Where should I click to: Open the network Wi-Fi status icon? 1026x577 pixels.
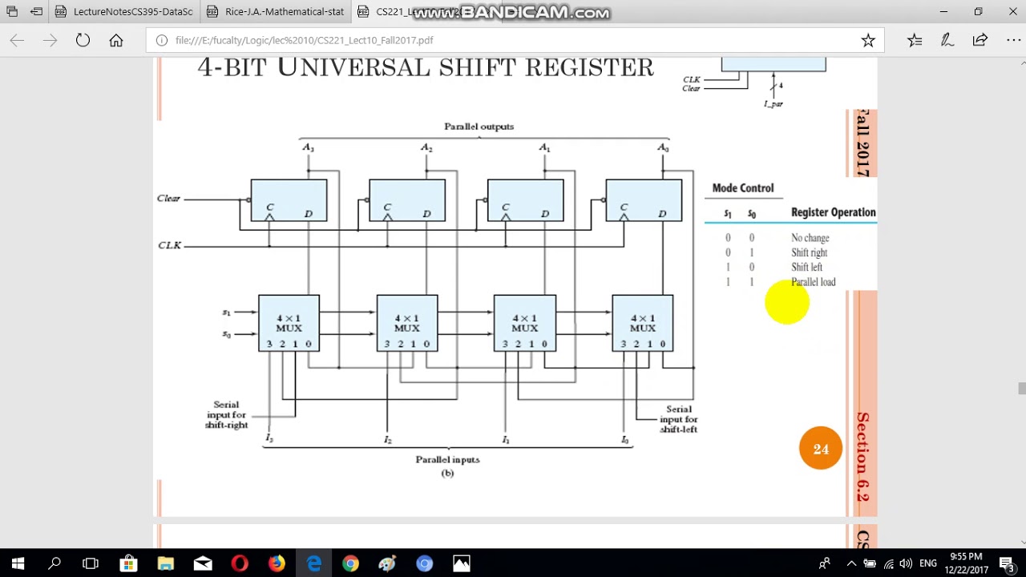889,563
